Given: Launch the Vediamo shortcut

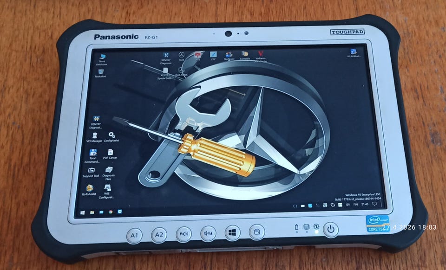Looking at the screenshot, I should [261, 56].
